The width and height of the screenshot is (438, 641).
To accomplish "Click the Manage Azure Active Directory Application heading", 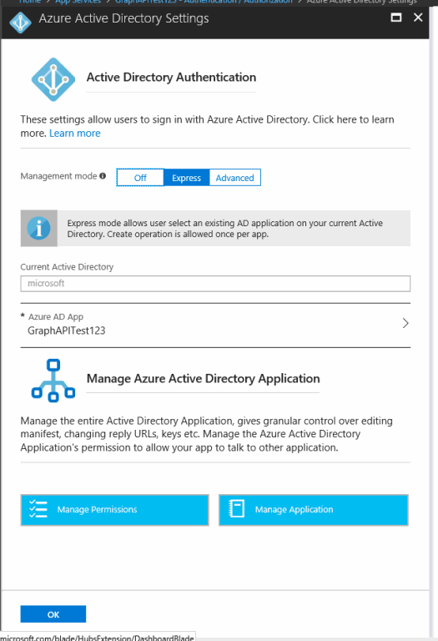I will (203, 379).
